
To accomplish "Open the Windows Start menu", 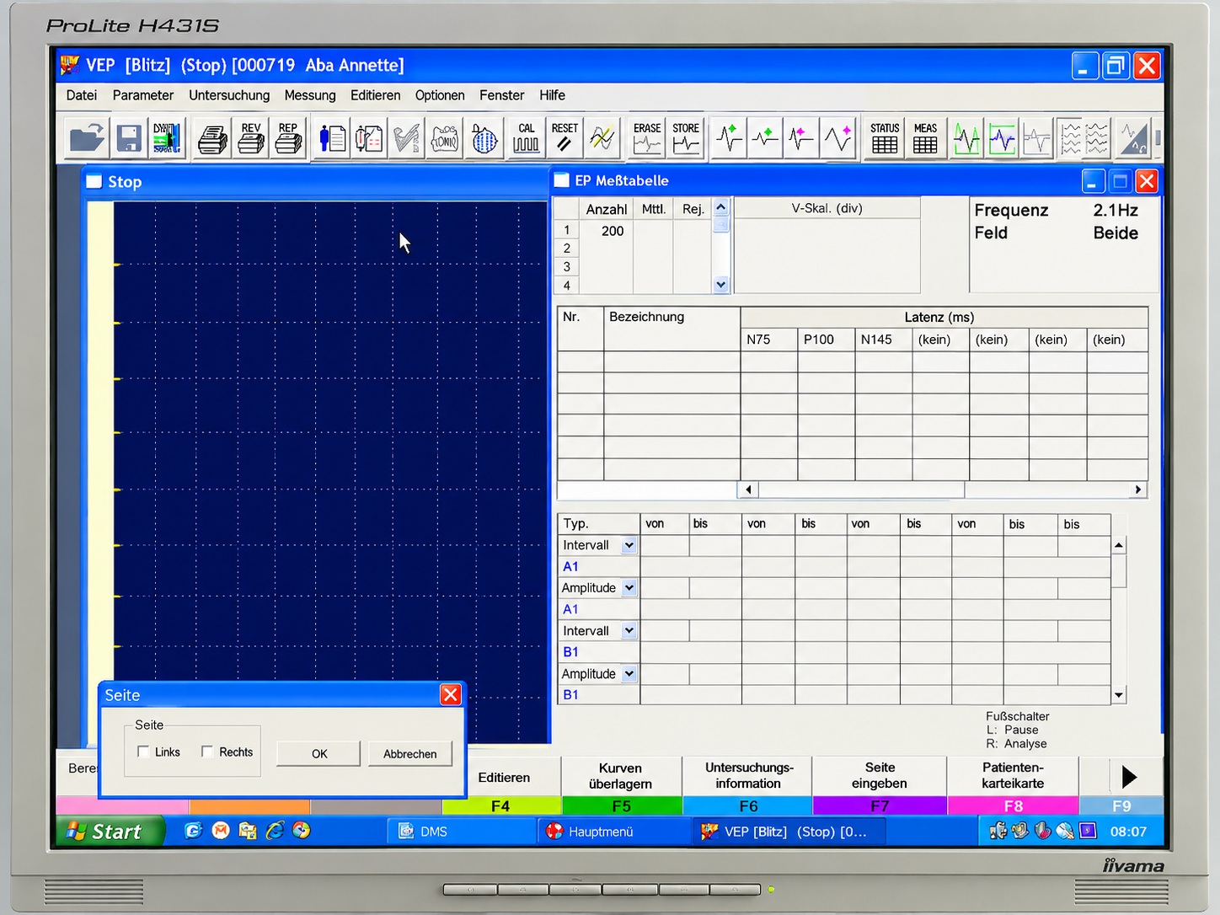I will click(110, 832).
